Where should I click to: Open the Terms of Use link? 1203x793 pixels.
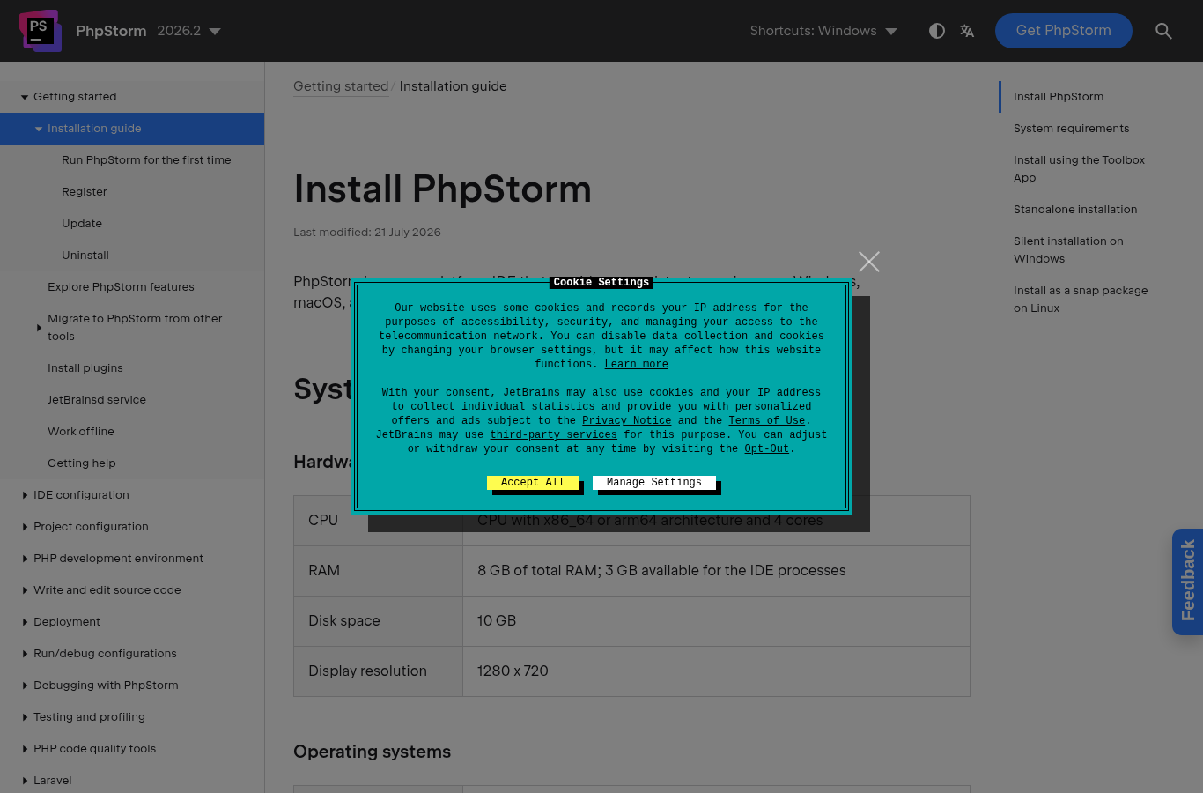(766, 421)
